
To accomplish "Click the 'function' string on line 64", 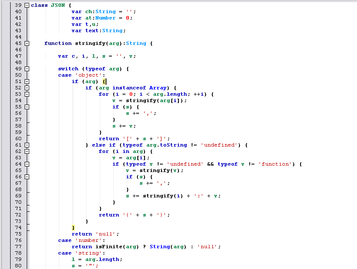I will tap(275, 164).
